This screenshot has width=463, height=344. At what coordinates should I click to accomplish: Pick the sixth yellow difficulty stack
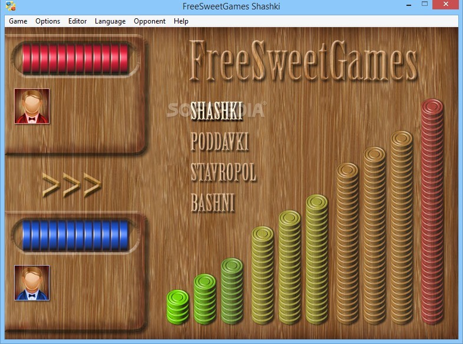[x=317, y=259]
